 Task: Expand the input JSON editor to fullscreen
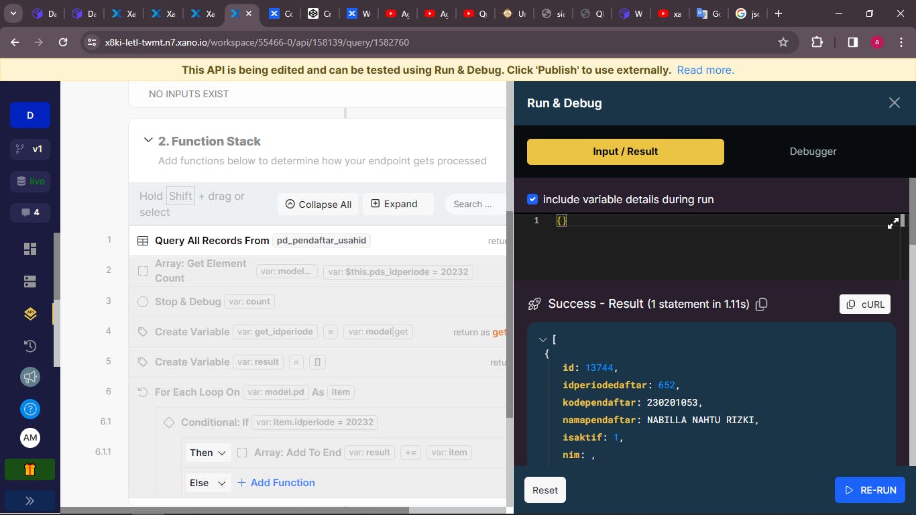893,224
